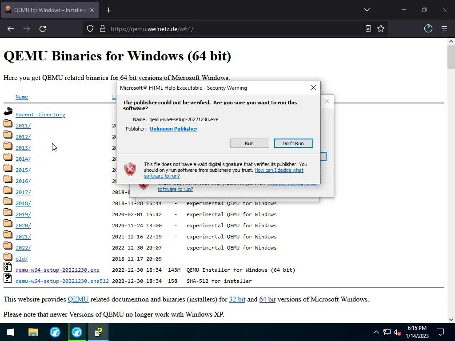Open 'How can I decide what software to run?' link
Image resolution: width=455 pixels, height=341 pixels.
279,170
